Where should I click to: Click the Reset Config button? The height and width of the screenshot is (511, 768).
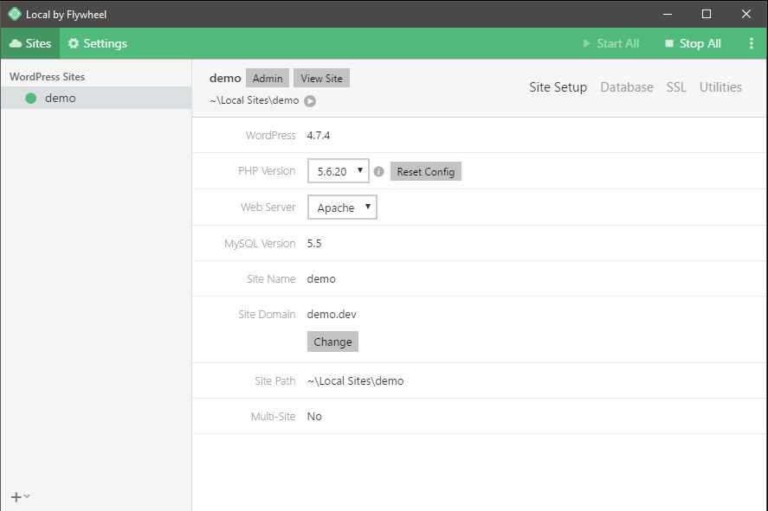pos(426,172)
